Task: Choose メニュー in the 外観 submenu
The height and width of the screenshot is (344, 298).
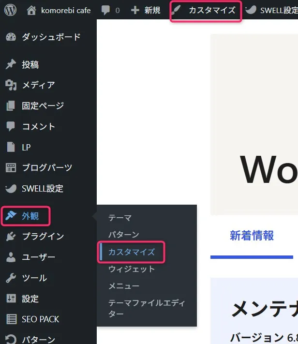Action: click(x=124, y=286)
